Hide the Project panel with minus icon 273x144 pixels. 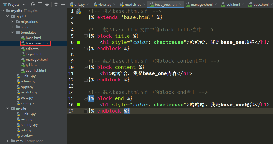(63, 4)
